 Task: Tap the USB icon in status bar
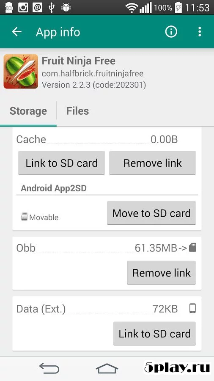[52, 8]
